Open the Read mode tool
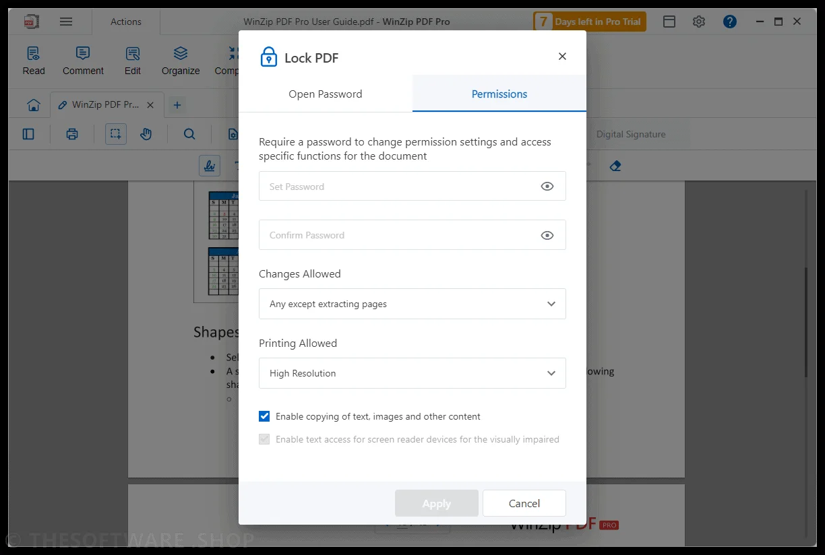Image resolution: width=825 pixels, height=555 pixels. 34,61
